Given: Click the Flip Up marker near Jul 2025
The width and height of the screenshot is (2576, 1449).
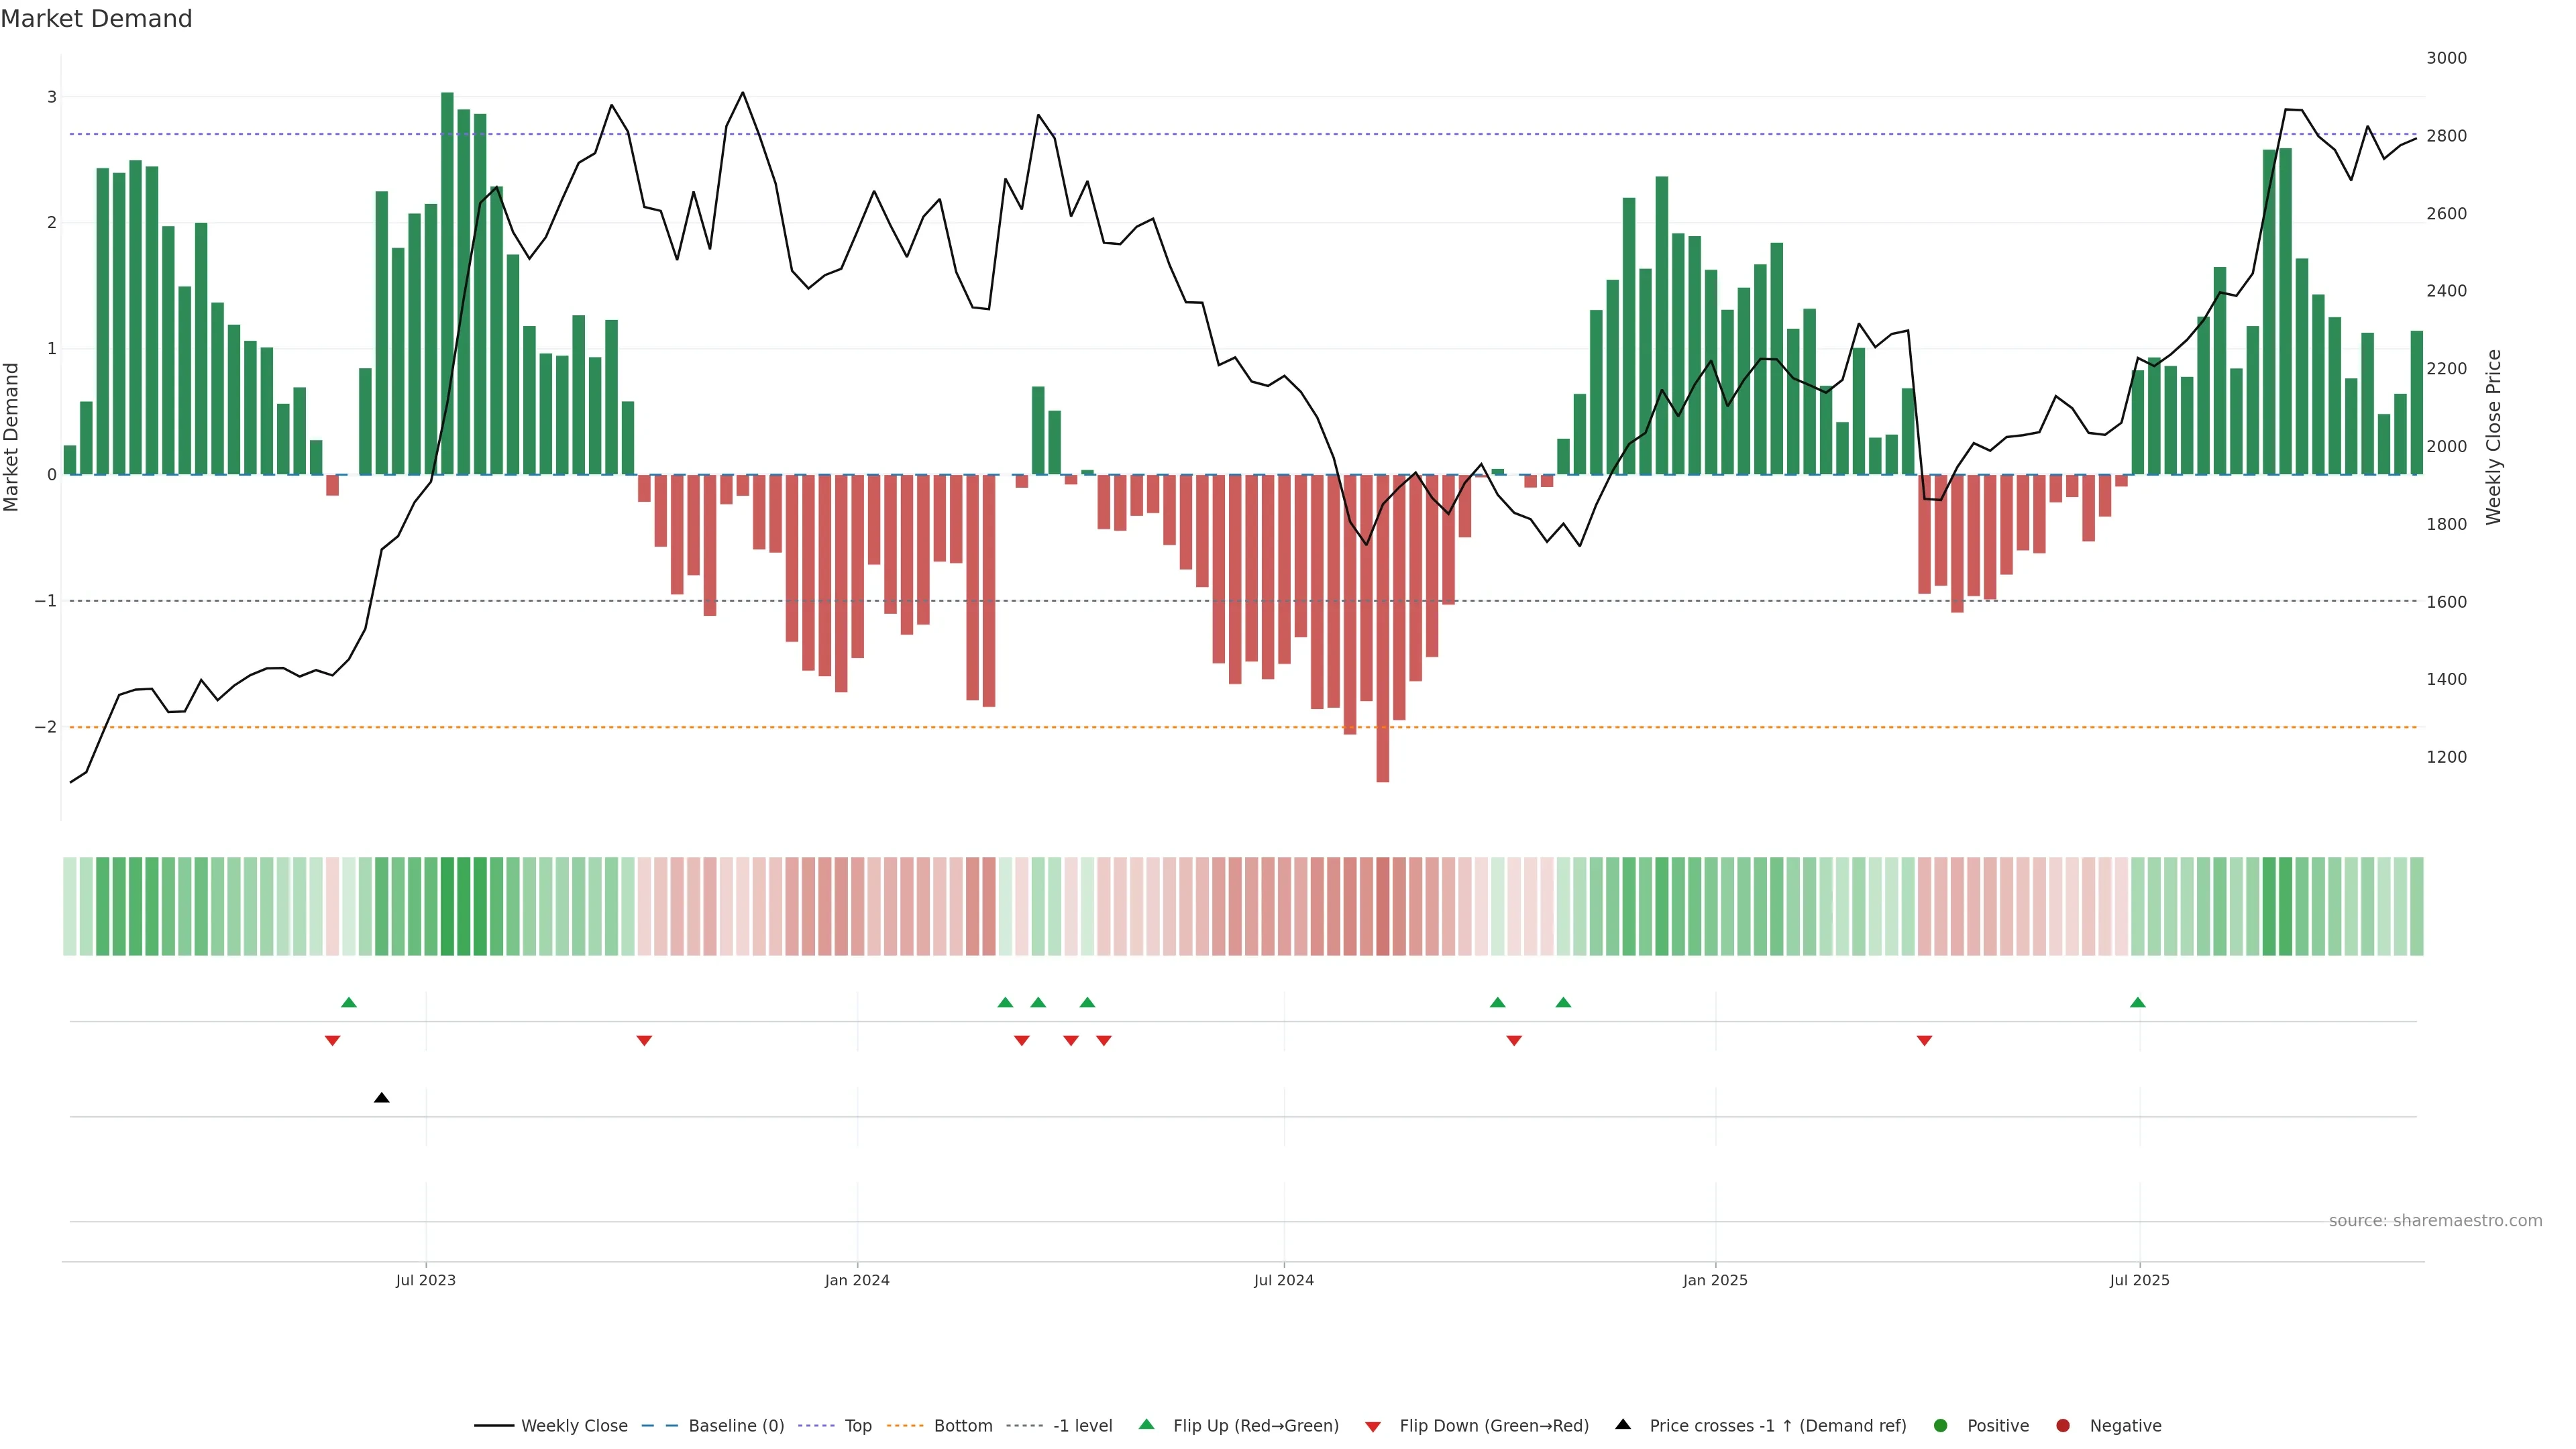Looking at the screenshot, I should pyautogui.click(x=2137, y=1002).
